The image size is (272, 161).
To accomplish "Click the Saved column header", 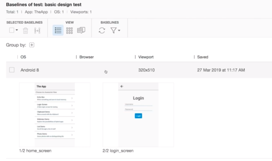I will [x=202, y=57].
